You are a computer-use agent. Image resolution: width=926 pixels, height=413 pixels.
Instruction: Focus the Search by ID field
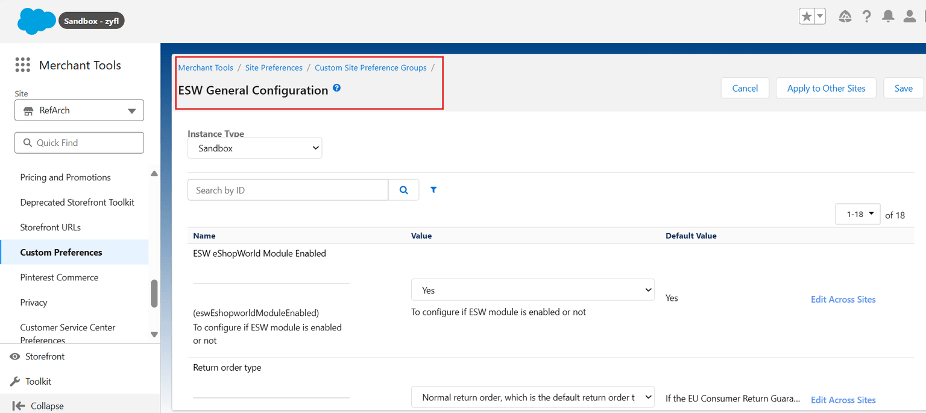[288, 190]
